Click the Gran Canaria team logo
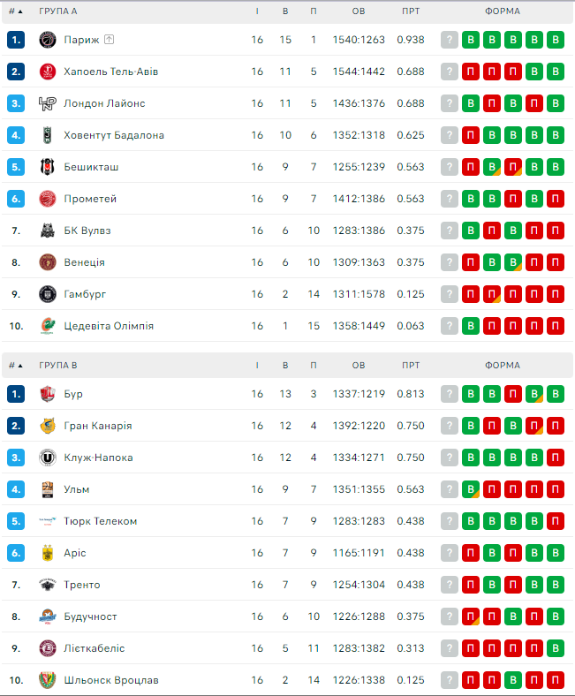Image resolution: width=575 pixels, height=696 pixels. 48,426
